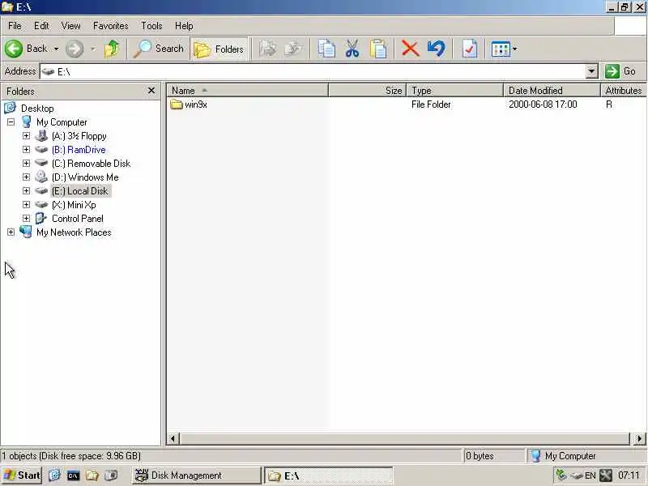
Task: Select (A:) 3½ Floppy drive
Action: [x=79, y=136]
